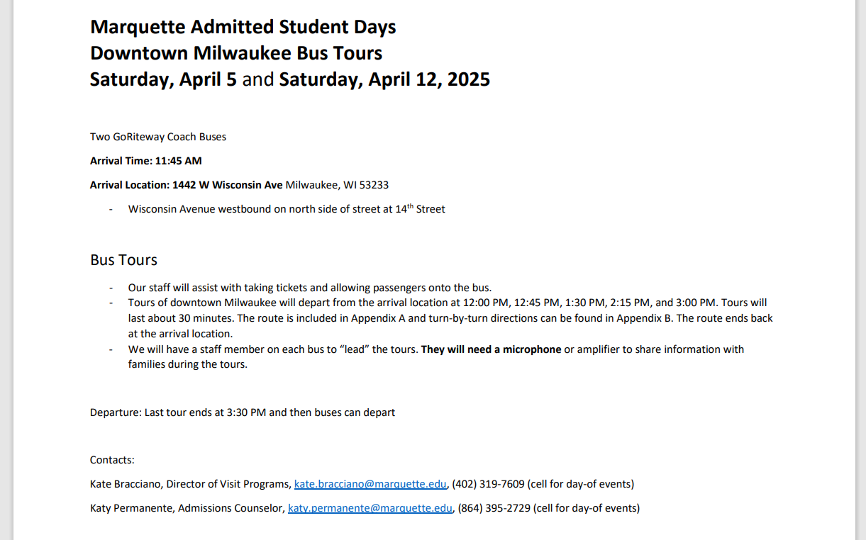The width and height of the screenshot is (866, 540).
Task: Click the 'Bus Tours' section heading
Action: pos(123,260)
